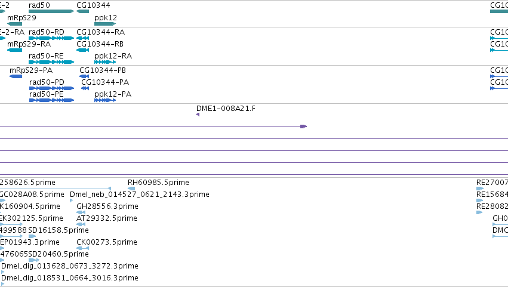
Task: Click the CG10344-RB transcript glyph
Action: 82,50
